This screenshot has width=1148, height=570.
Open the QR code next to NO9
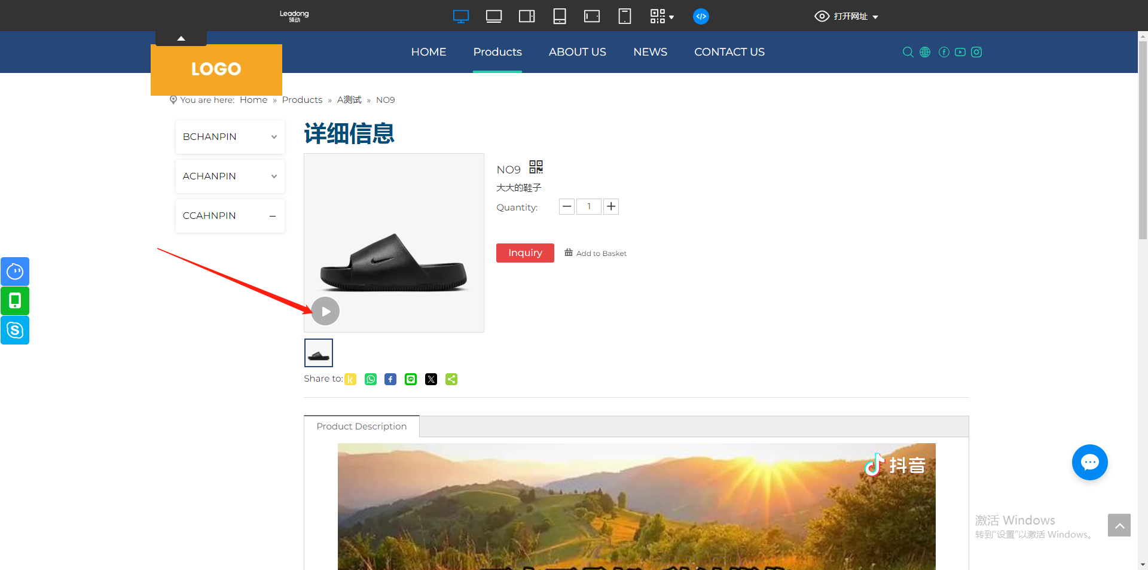click(x=535, y=167)
